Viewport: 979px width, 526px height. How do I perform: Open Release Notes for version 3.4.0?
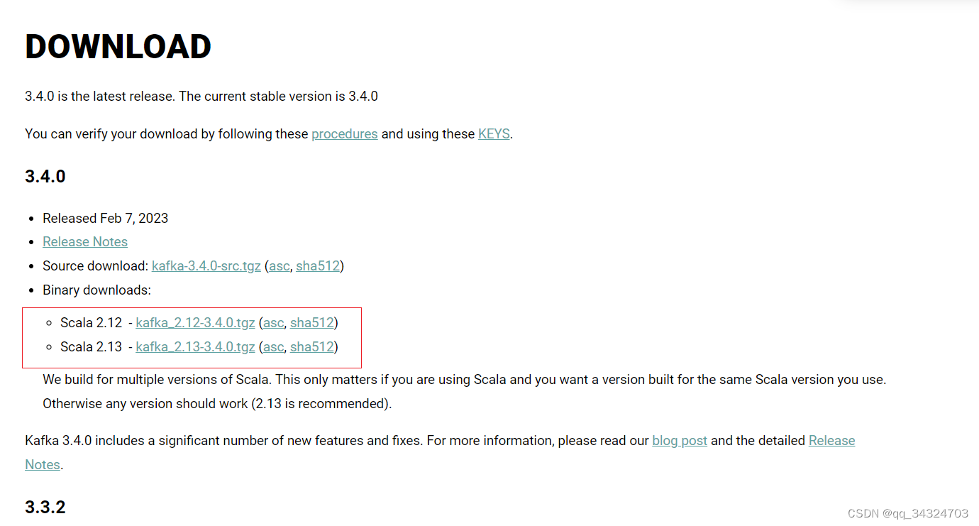point(84,241)
